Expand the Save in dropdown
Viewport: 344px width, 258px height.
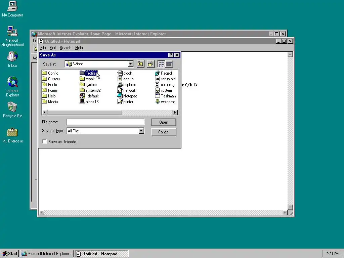pos(131,64)
